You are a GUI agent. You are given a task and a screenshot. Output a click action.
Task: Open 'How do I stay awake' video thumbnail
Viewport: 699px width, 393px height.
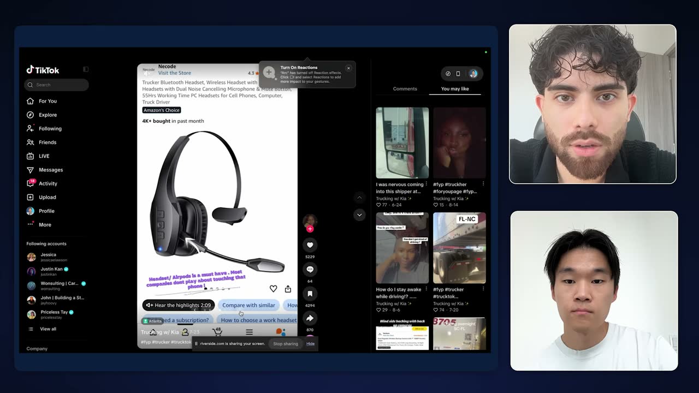[x=402, y=248]
